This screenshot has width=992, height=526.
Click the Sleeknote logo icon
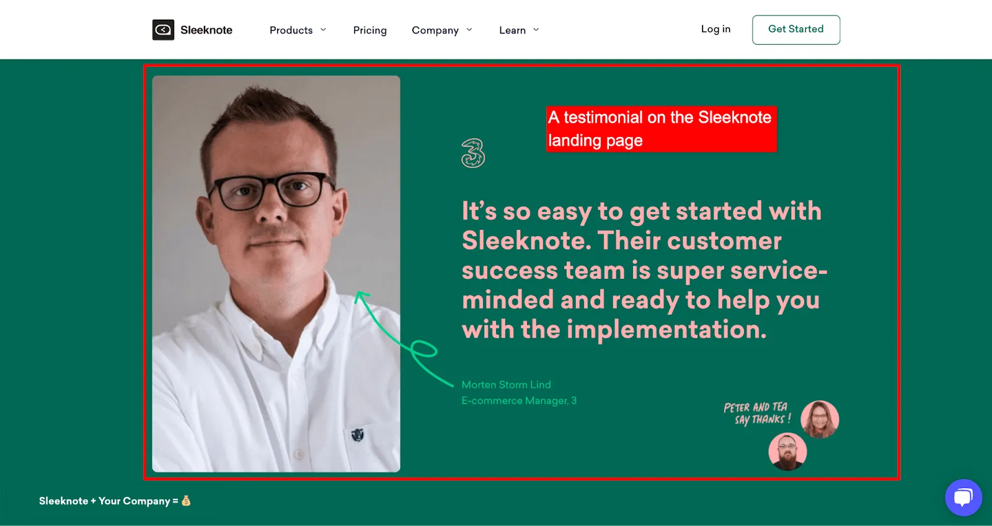point(162,29)
